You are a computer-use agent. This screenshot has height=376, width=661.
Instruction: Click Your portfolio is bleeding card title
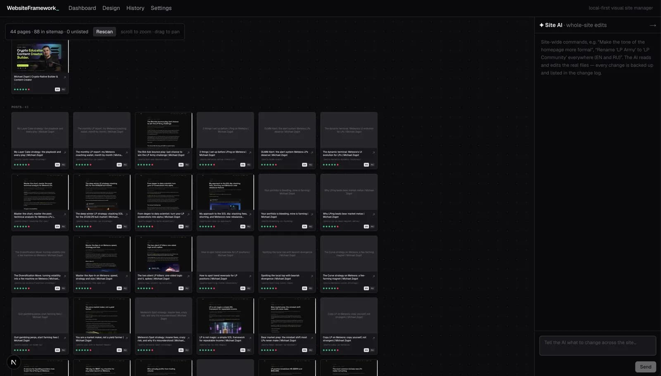click(285, 215)
